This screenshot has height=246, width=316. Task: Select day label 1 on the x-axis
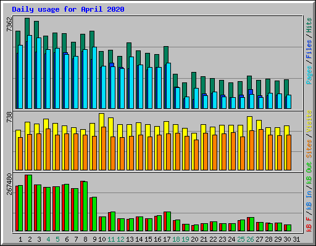20,239
